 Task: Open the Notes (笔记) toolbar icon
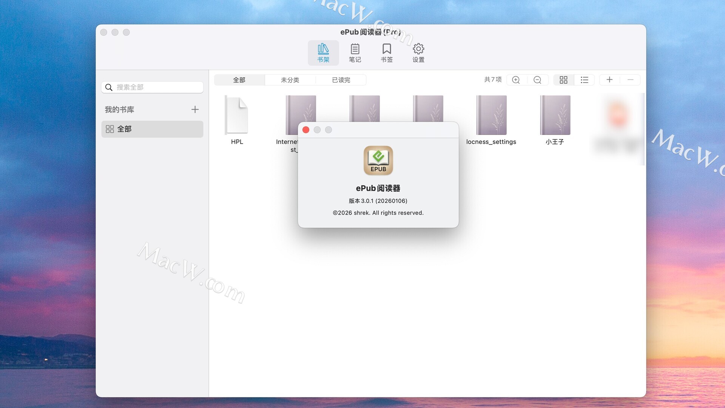(x=355, y=53)
